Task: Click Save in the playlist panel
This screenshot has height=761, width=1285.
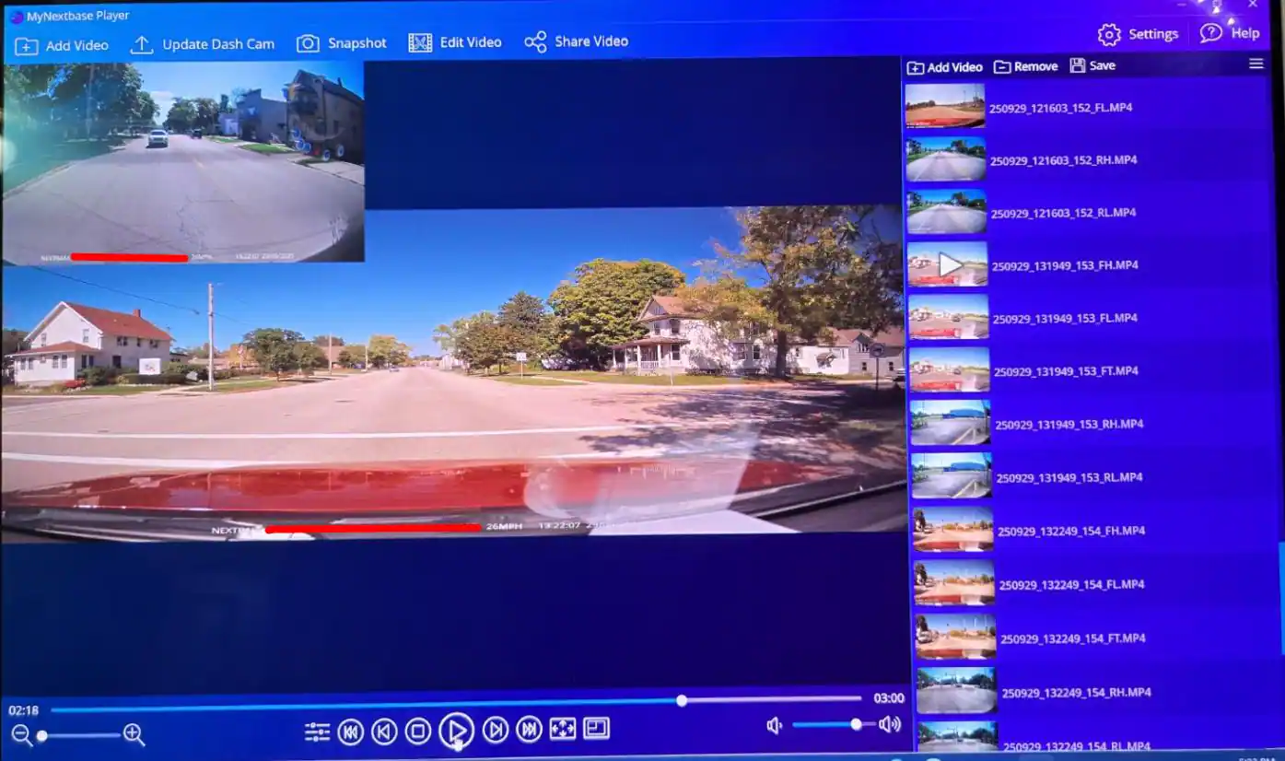Action: (1092, 65)
